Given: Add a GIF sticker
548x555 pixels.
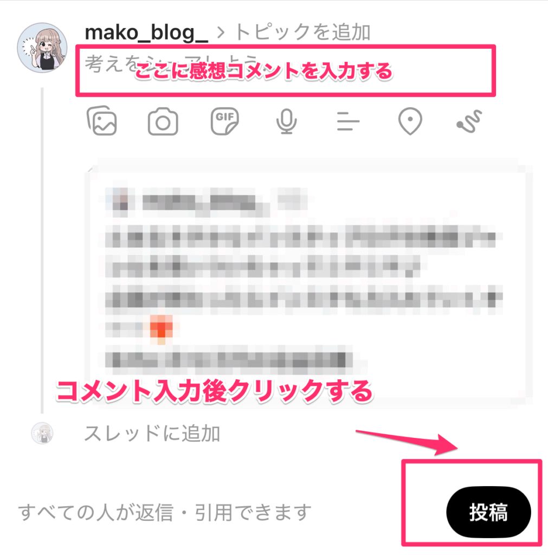Looking at the screenshot, I should (x=225, y=121).
